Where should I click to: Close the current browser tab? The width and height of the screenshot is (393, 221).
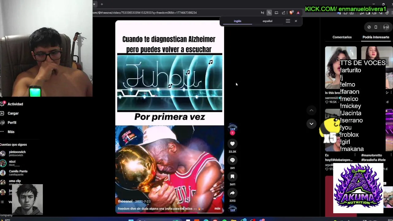[x=94, y=4]
